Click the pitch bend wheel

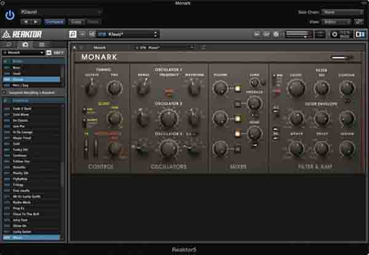pyautogui.click(x=86, y=146)
